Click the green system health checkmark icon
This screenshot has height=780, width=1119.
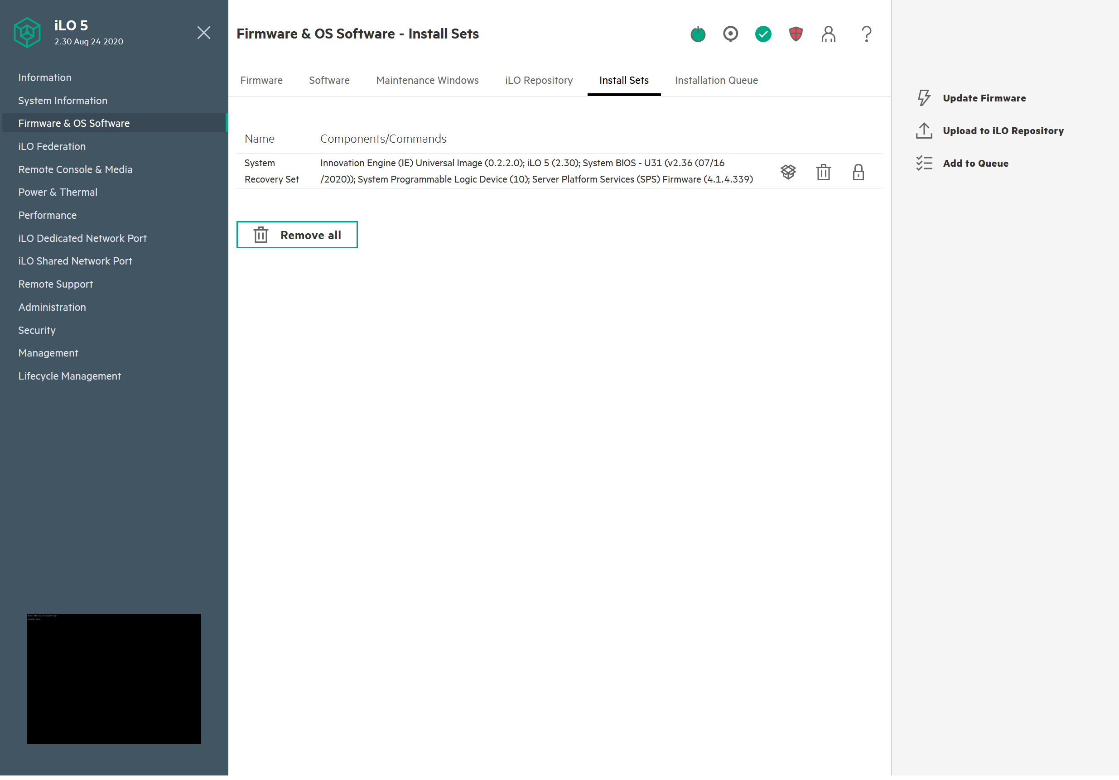pyautogui.click(x=763, y=34)
